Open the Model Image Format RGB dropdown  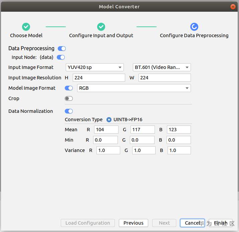[x=134, y=88]
